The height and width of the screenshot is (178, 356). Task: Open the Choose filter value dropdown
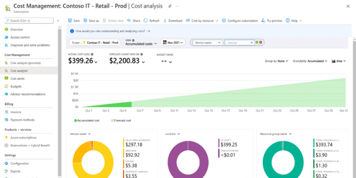239,42
